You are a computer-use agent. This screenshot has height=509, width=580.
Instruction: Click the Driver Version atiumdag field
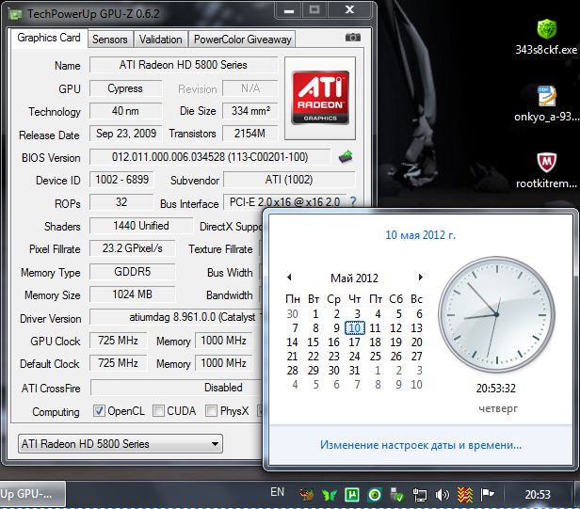click(x=176, y=317)
